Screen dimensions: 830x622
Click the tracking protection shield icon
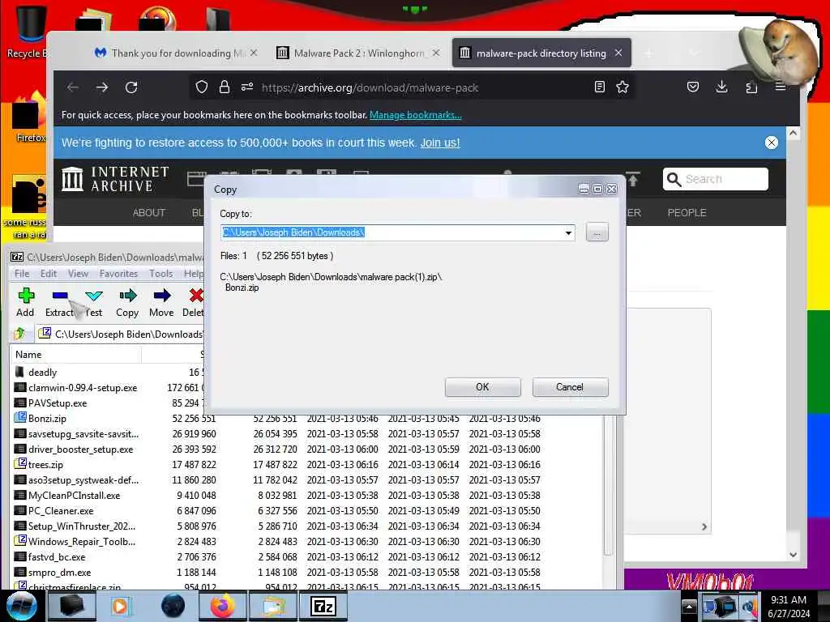pos(202,87)
